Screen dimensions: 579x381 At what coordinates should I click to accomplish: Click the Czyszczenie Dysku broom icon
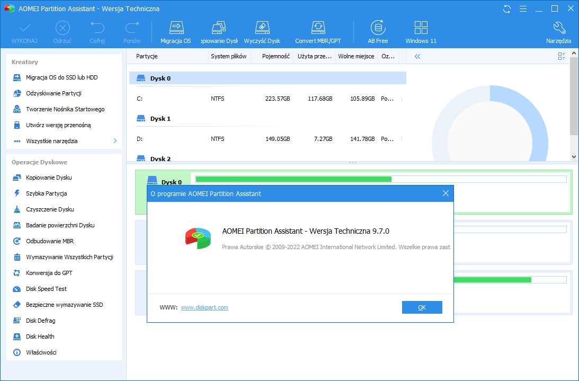point(17,209)
